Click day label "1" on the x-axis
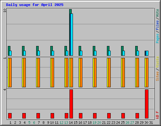 (x=10, y=123)
